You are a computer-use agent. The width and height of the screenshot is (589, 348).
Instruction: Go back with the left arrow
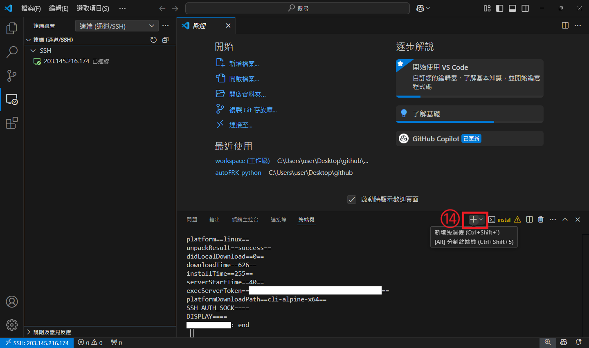tap(162, 8)
